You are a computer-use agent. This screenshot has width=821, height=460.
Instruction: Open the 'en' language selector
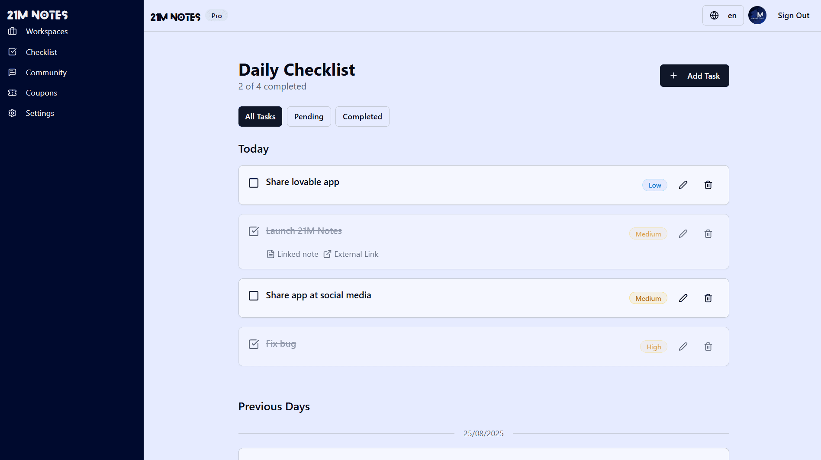(723, 16)
